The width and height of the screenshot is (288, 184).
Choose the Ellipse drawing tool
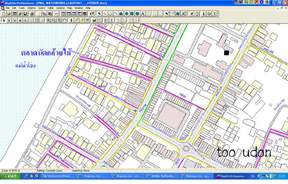[x=127, y=14]
